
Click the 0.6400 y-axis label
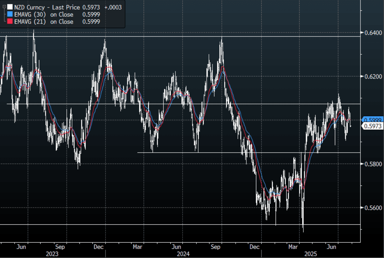pos(373,33)
